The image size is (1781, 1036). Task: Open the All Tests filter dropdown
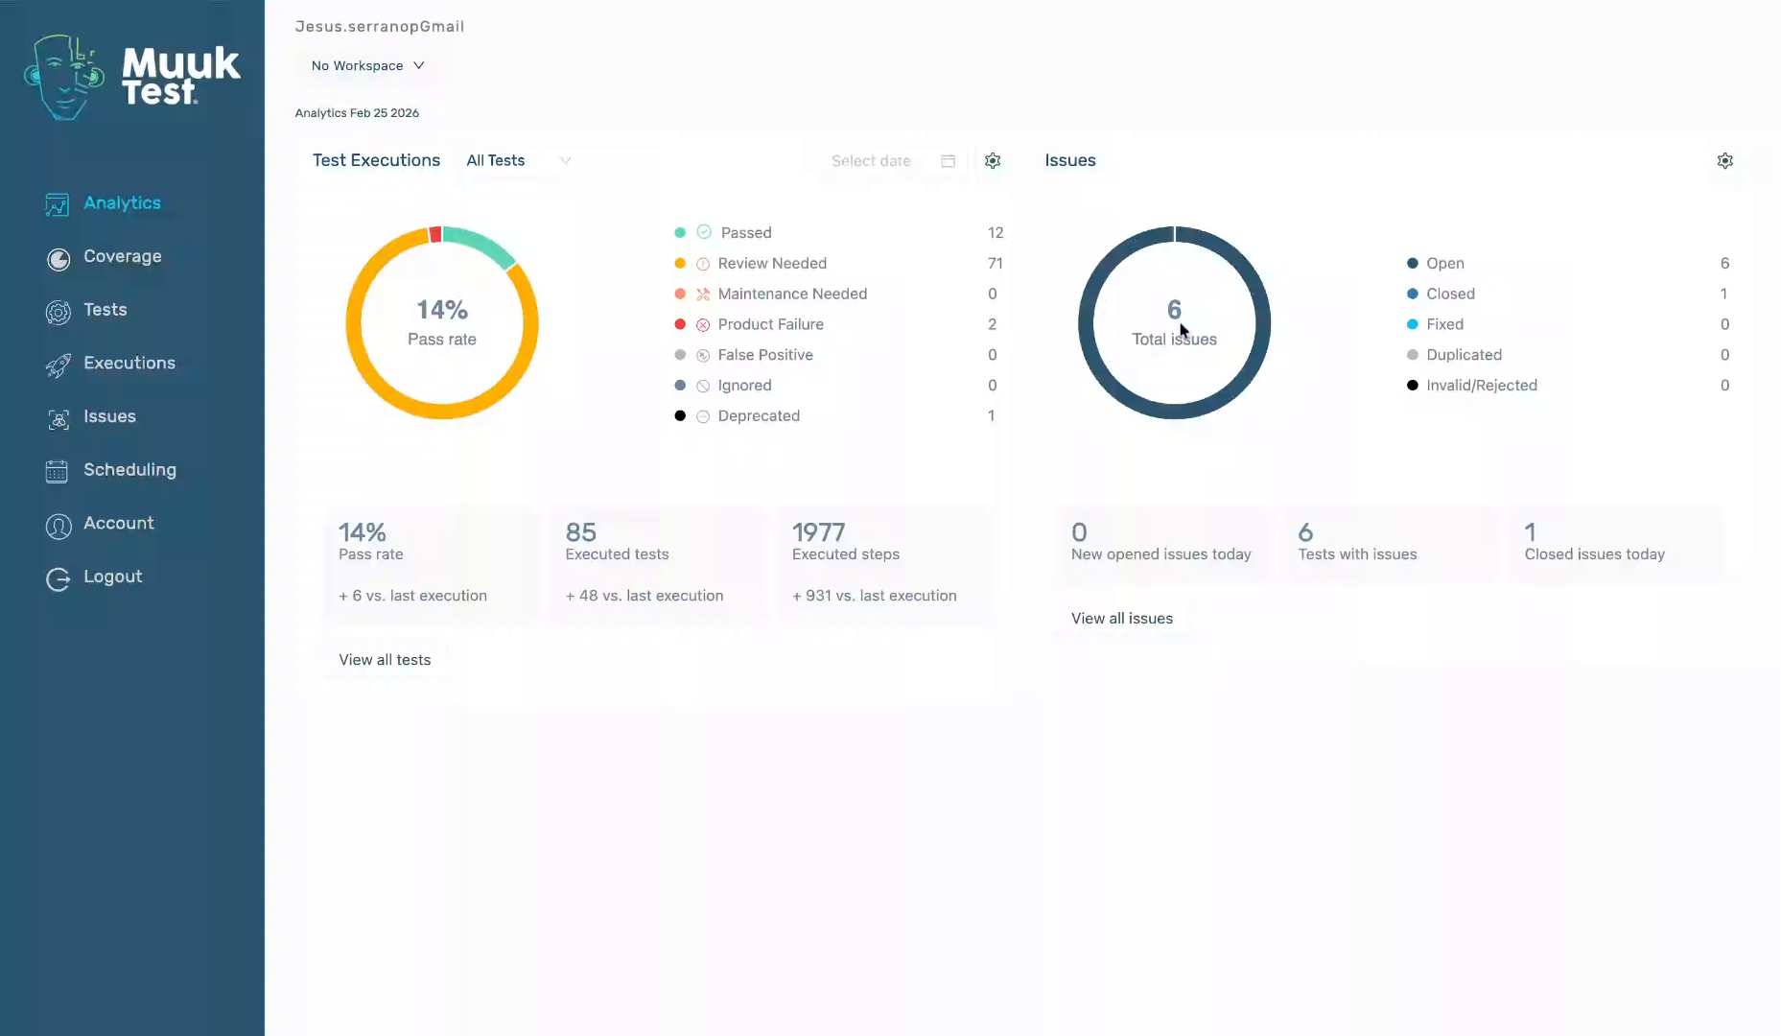coord(518,161)
